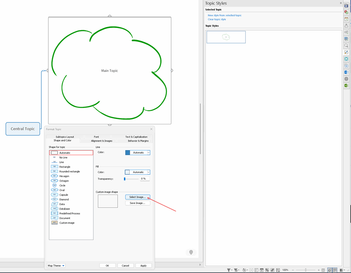Image resolution: width=351 pixels, height=273 pixels.
Task: Switch to the Font tab
Action: [96, 137]
